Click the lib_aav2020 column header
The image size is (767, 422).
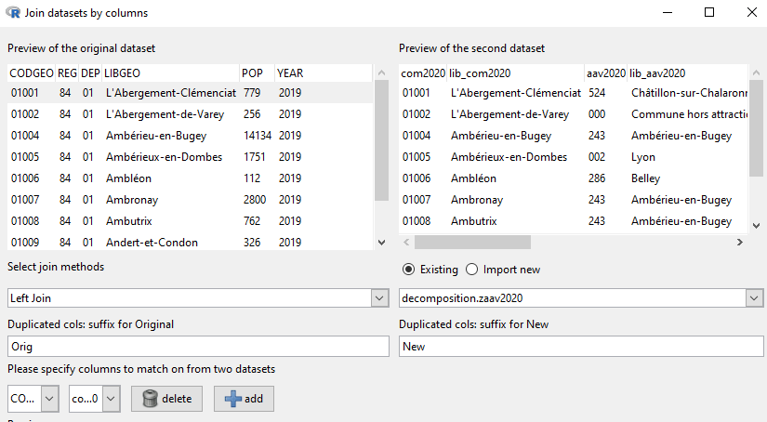657,73
